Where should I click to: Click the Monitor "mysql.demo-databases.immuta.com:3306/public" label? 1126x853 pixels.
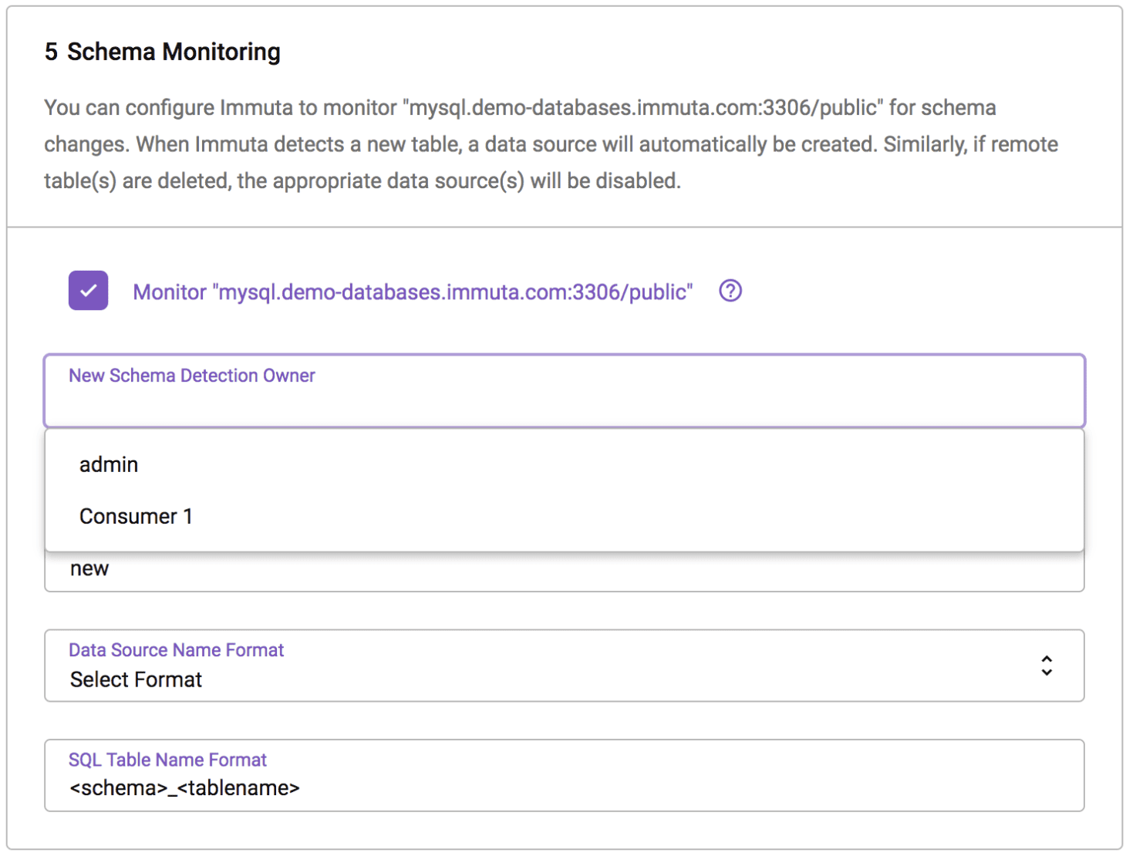413,292
